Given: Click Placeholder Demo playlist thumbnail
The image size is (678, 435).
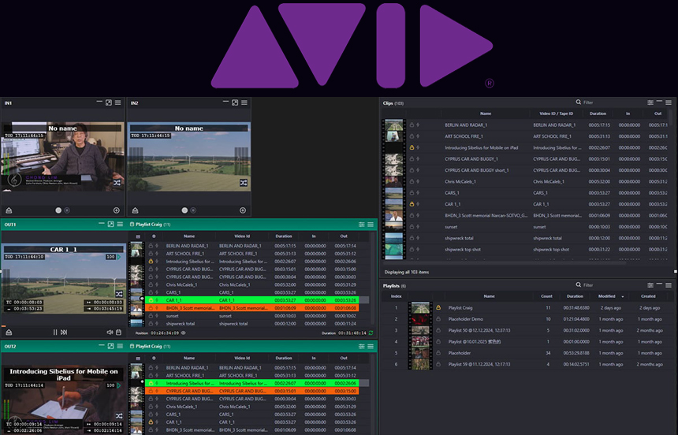Looking at the screenshot, I should click(x=420, y=319).
